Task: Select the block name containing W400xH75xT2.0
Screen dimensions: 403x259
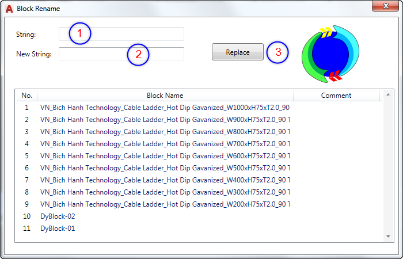Action: point(165,180)
